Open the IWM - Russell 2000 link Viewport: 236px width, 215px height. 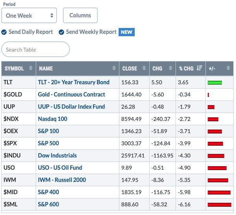point(62,180)
